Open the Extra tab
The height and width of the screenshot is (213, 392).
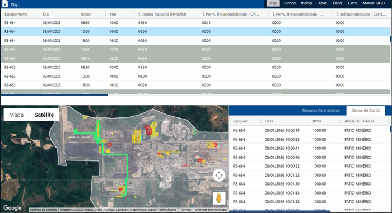[352, 3]
